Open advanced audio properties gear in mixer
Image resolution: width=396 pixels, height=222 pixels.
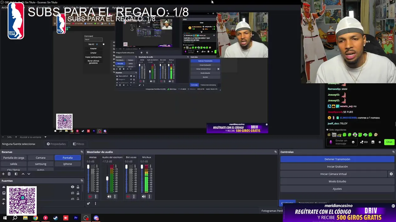coord(88,203)
